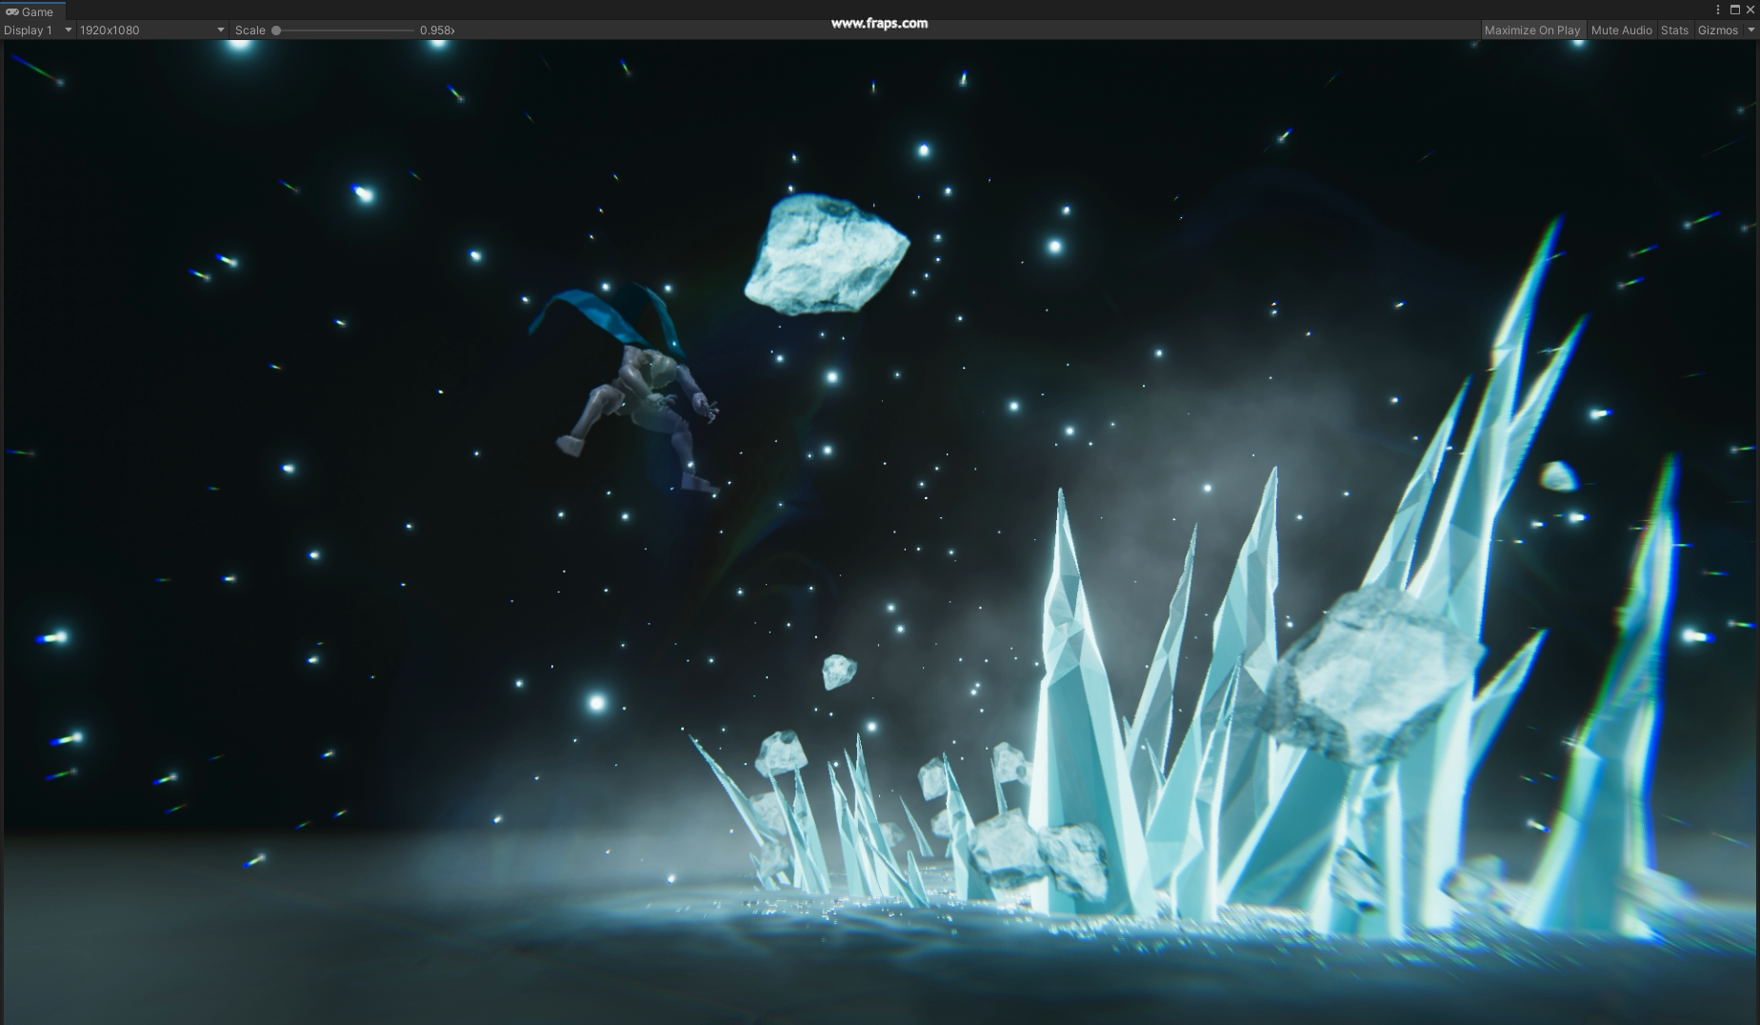Show the Stats overlay
The height and width of the screenshot is (1025, 1760).
click(x=1673, y=30)
